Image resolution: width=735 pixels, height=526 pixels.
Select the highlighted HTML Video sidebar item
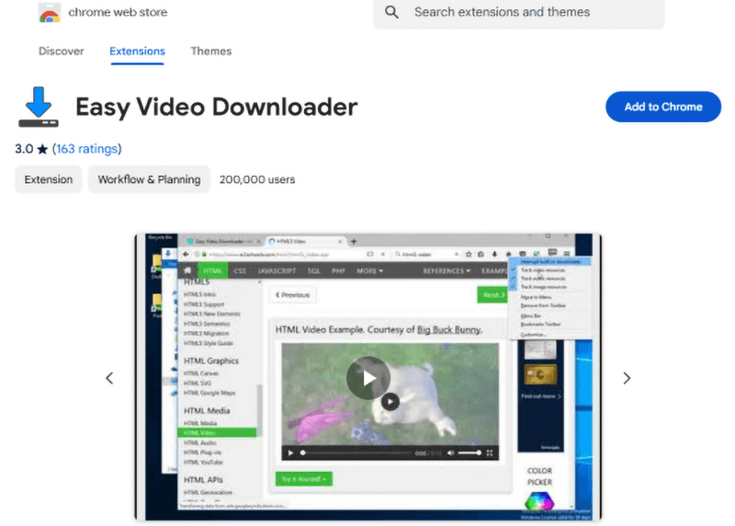pyautogui.click(x=217, y=432)
